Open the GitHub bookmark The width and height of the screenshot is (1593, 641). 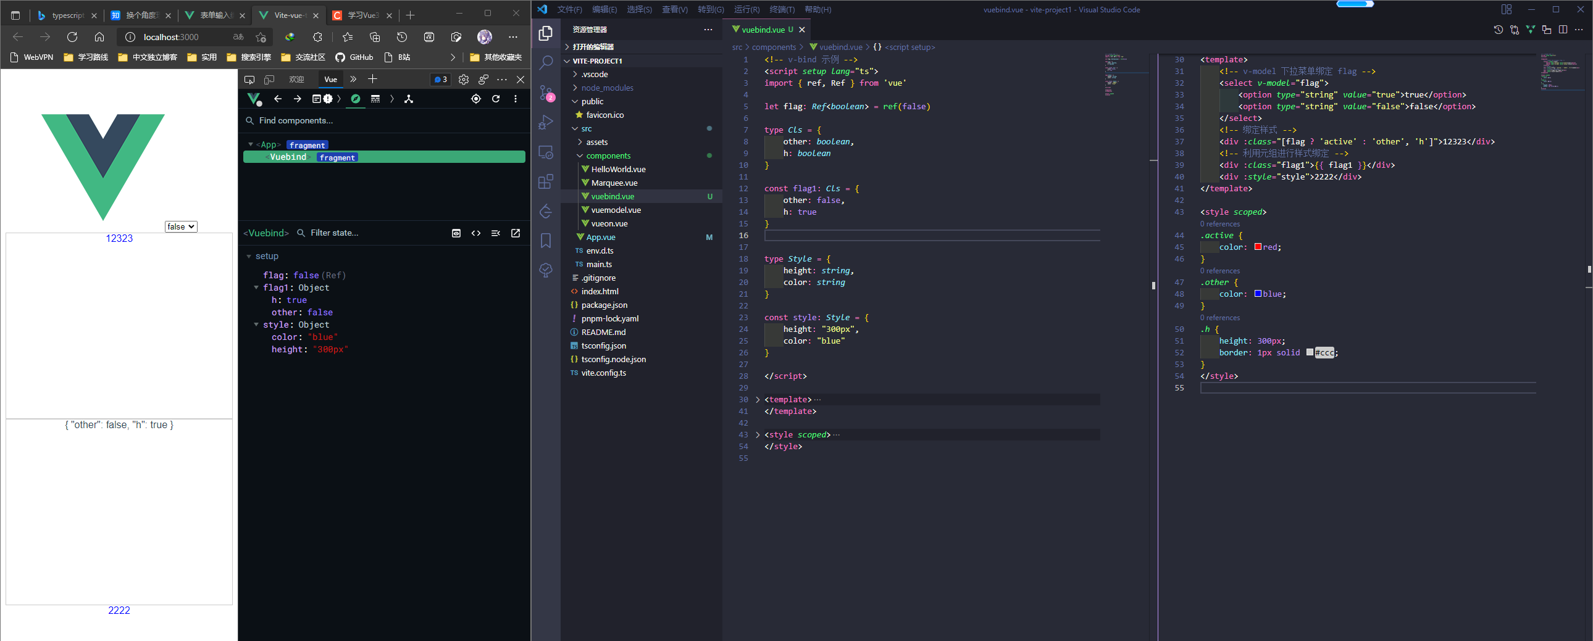click(x=354, y=57)
